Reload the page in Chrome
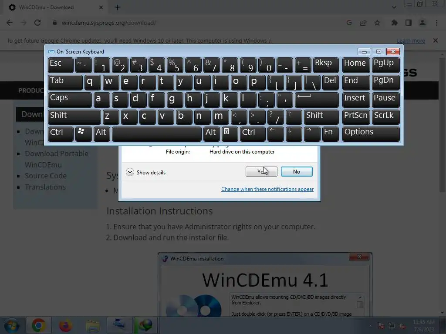Viewport: 446px width, 334px height. (x=37, y=23)
